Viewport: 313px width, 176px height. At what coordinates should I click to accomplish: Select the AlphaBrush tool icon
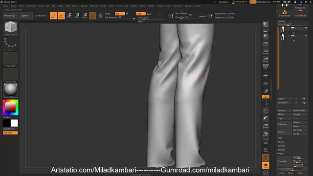[300, 6]
